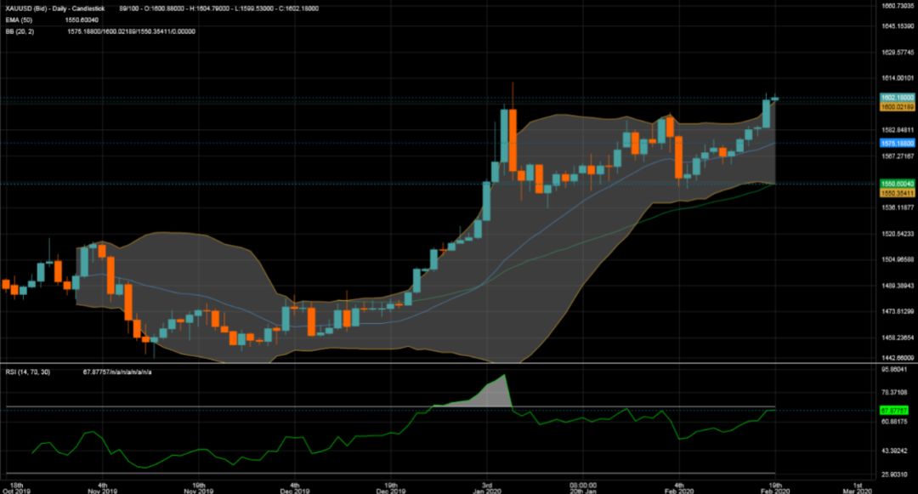Click RSI axis label 25.90310
The height and width of the screenshot is (494, 918).
click(894, 474)
